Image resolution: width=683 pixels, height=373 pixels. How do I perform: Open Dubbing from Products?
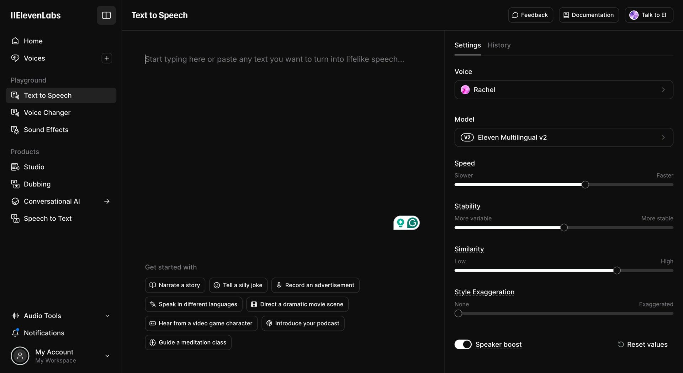tap(61, 184)
